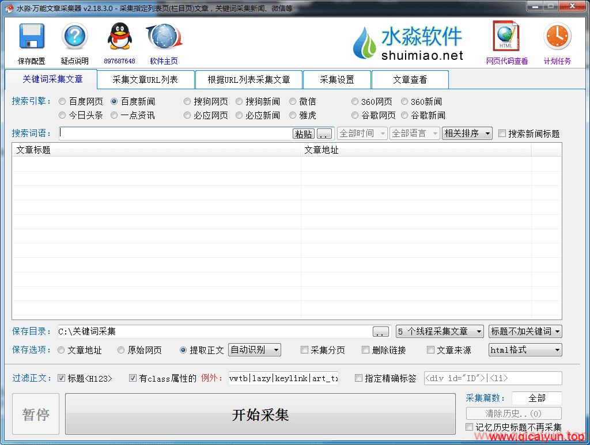Expand the 5 个线程采集文章 thread dropdown
The width and height of the screenshot is (590, 445).
pos(440,332)
